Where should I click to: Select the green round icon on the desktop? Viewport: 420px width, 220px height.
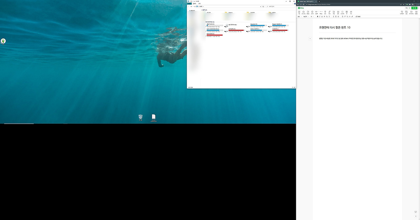pos(3,41)
